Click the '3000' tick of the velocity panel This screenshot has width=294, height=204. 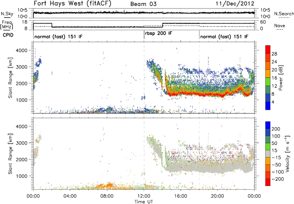(21, 143)
